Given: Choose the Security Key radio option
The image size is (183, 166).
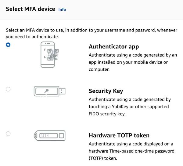Looking at the screenshot, I should pyautogui.click(x=8, y=89).
